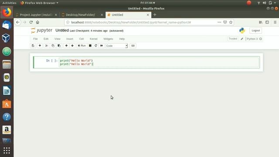The height and width of the screenshot is (157, 279).
Task: Paste cells below icon
Action: (59, 46)
